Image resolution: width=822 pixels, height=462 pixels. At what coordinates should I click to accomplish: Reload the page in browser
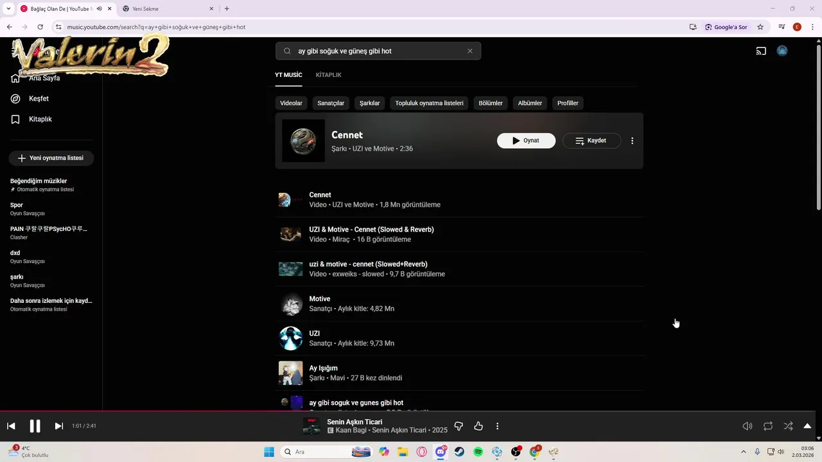(x=40, y=27)
